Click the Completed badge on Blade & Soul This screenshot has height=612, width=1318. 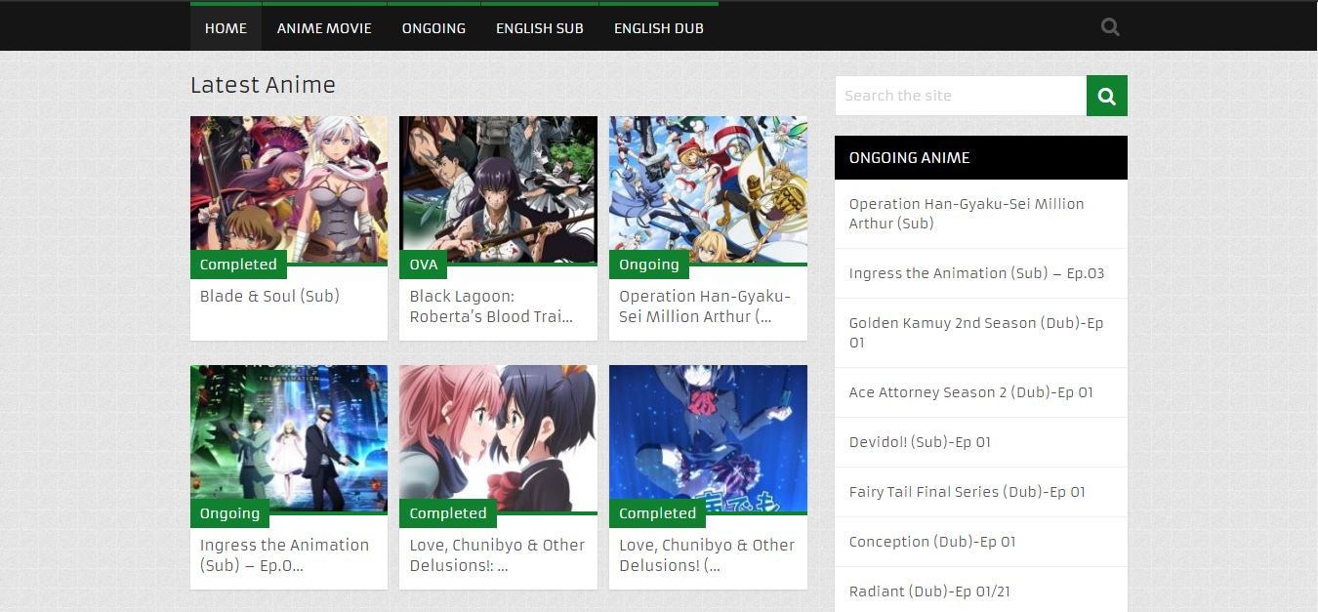click(x=238, y=265)
